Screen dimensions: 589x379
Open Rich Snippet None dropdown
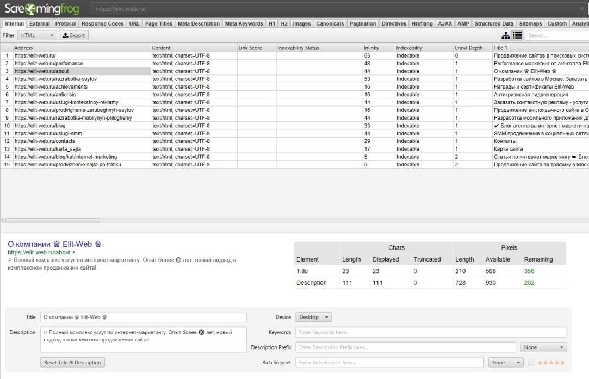(506, 363)
